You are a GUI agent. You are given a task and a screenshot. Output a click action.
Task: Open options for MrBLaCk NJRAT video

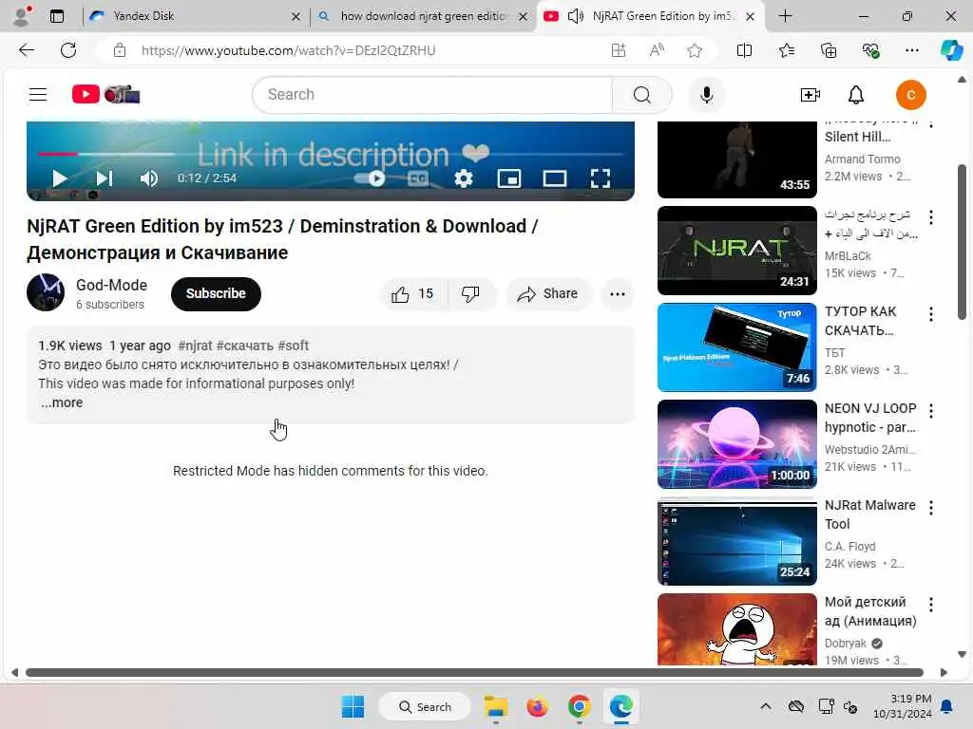[931, 217]
